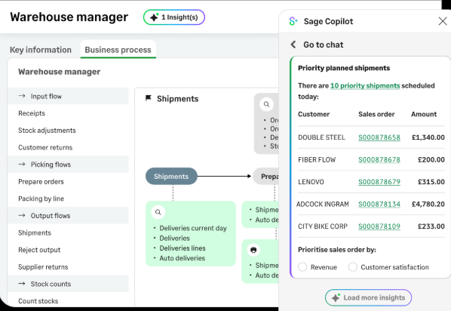Click the printer icon in the lower green box
Viewport: 451px width, 311px height.
[253, 250]
